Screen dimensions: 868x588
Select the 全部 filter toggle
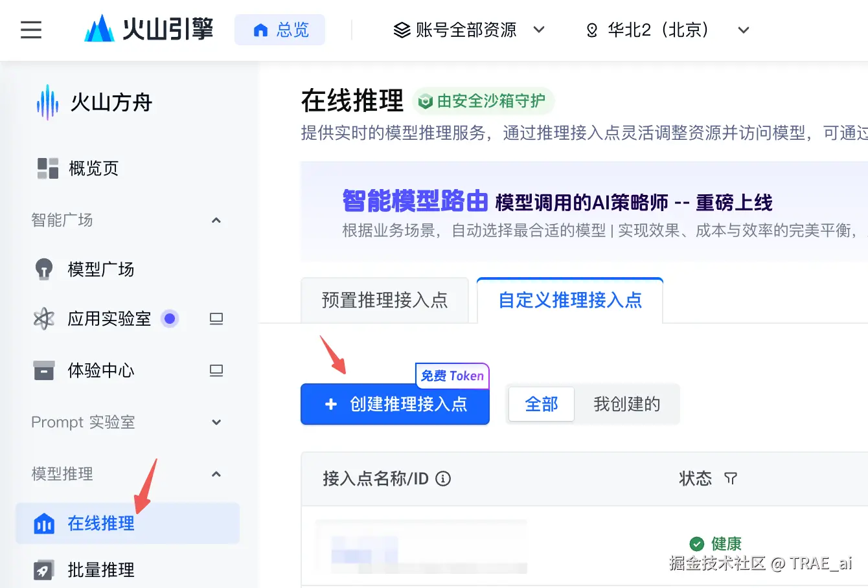pos(542,404)
